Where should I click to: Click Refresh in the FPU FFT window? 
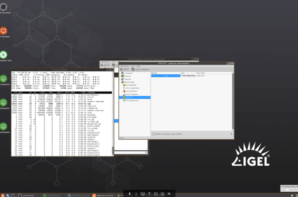(125, 69)
